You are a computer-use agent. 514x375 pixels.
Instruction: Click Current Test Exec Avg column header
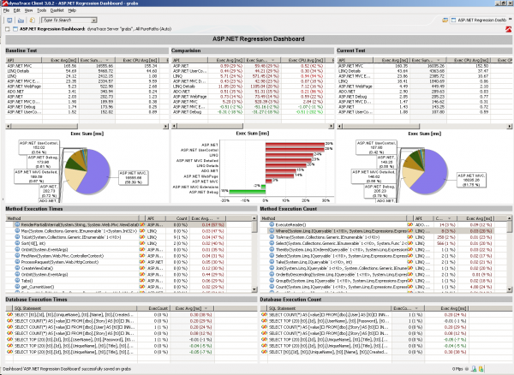click(391, 60)
